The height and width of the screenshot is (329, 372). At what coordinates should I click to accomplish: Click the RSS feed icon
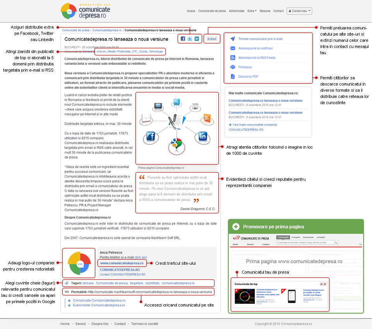233,58
